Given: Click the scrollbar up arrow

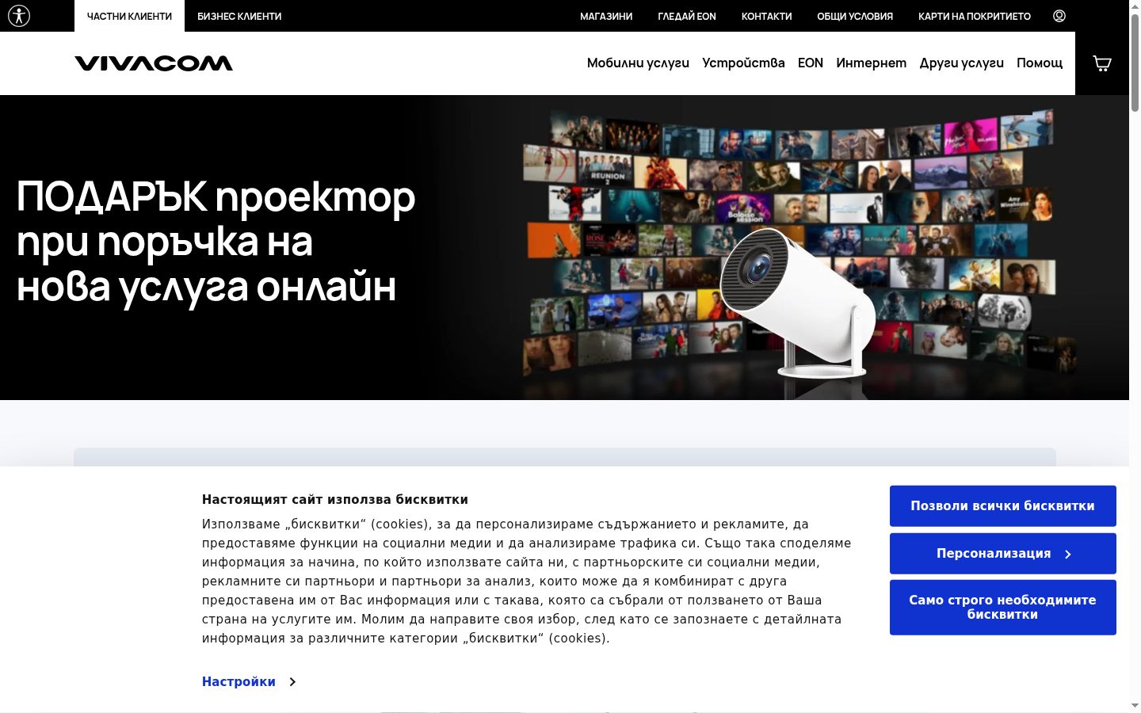Looking at the screenshot, I should click(x=1135, y=6).
